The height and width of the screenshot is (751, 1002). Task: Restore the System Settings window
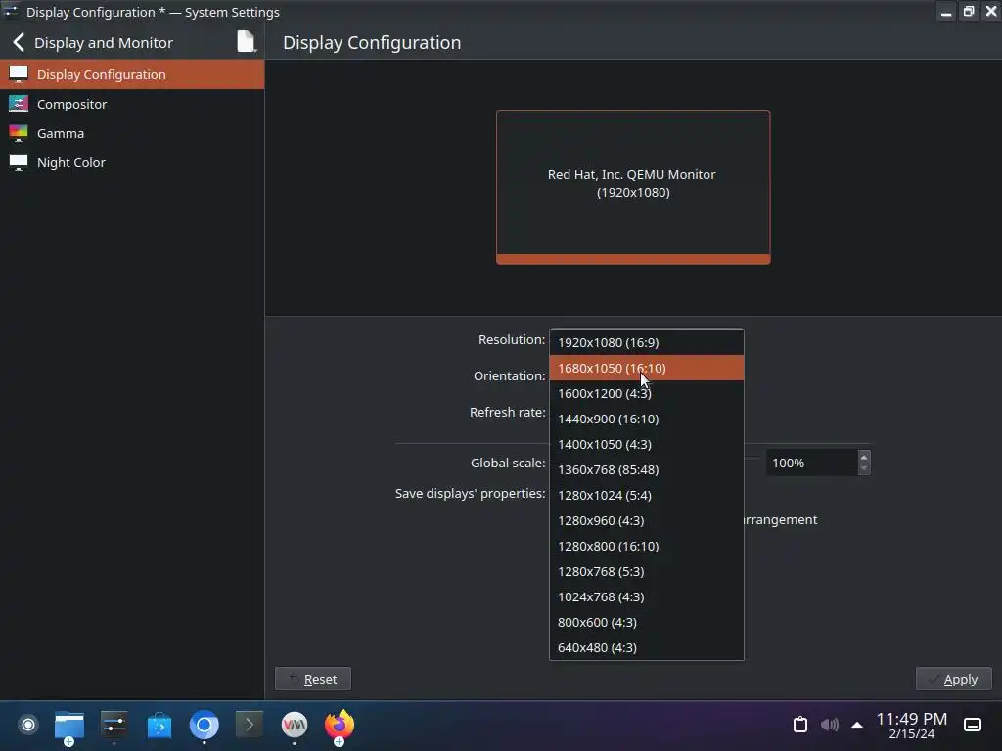(x=969, y=12)
